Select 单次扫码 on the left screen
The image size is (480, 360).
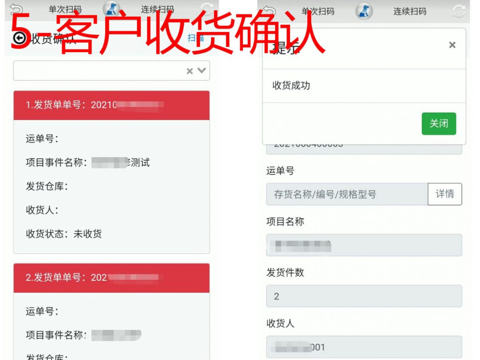coord(65,10)
